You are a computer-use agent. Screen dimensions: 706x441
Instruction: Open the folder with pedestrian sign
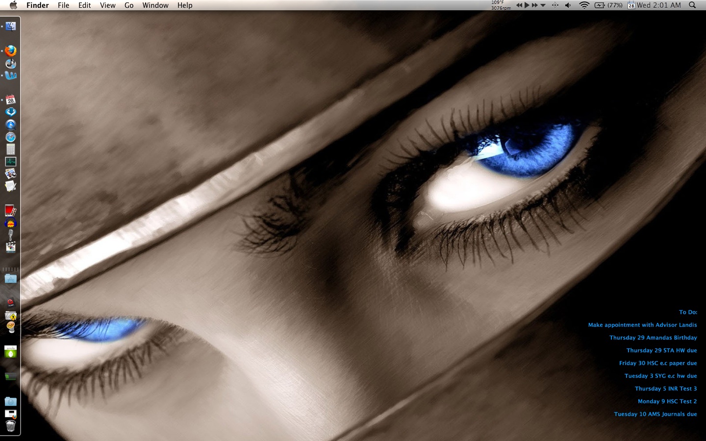point(10,316)
